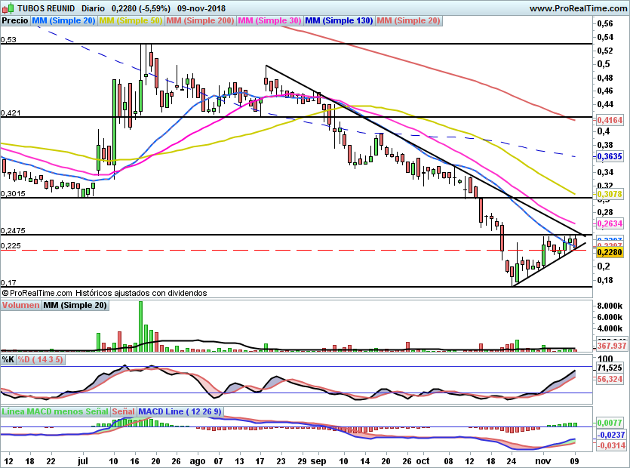Click the %D ( 14 3 5) label
The height and width of the screenshot is (468, 630).
pyautogui.click(x=41, y=359)
